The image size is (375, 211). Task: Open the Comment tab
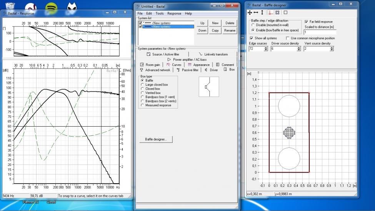[x=225, y=65]
